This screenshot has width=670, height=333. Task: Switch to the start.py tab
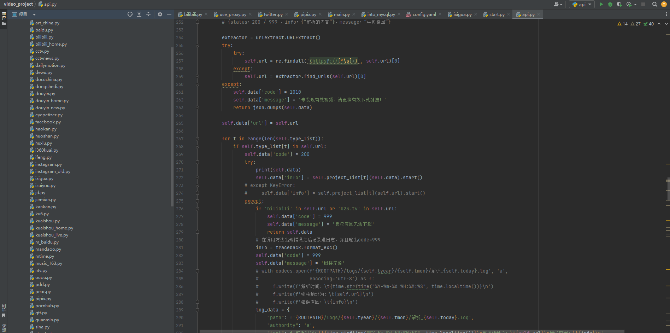click(497, 14)
